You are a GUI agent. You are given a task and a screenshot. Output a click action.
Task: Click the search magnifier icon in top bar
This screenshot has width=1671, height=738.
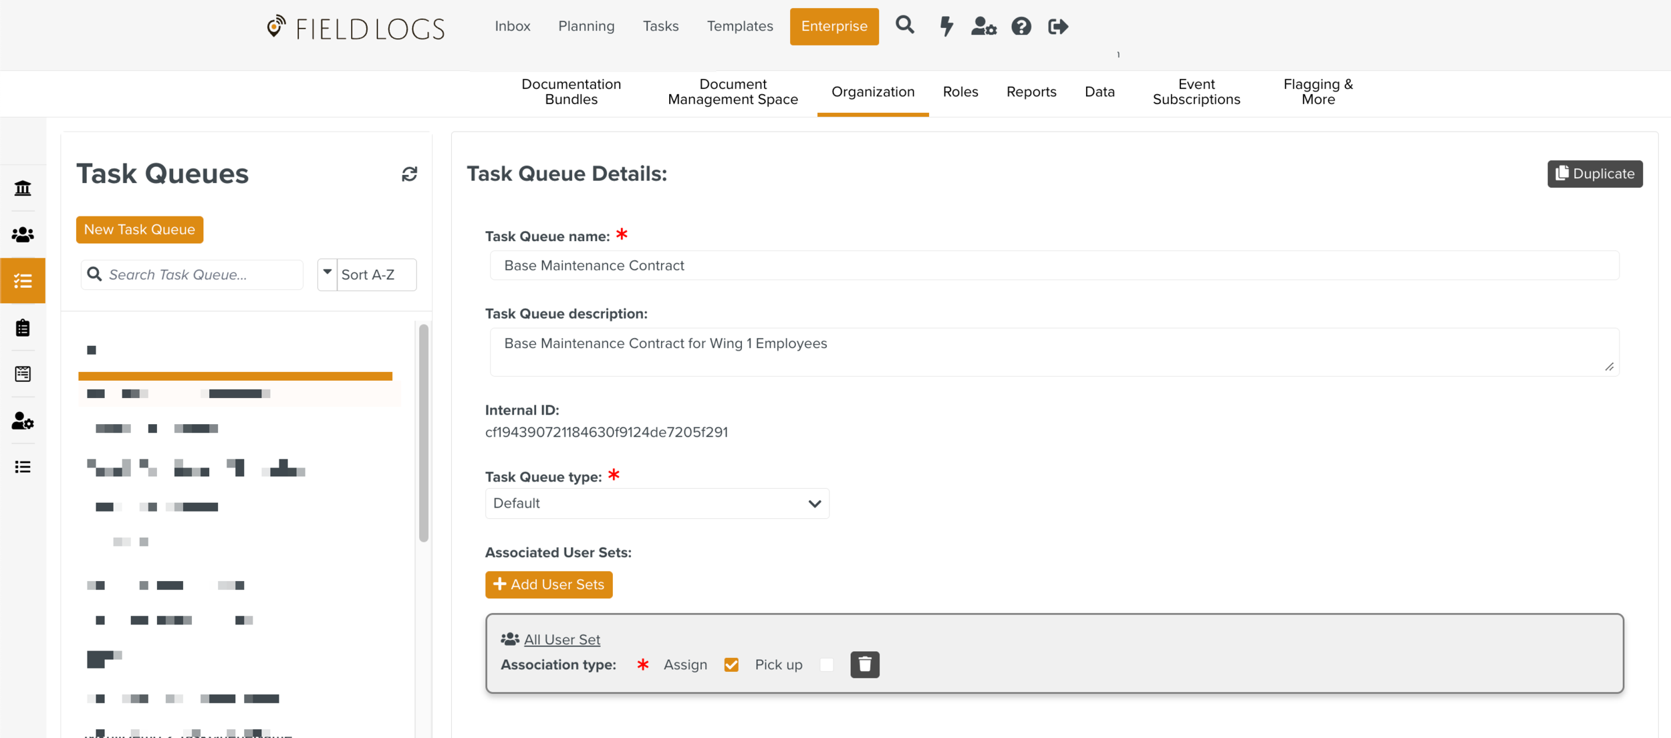tap(904, 25)
